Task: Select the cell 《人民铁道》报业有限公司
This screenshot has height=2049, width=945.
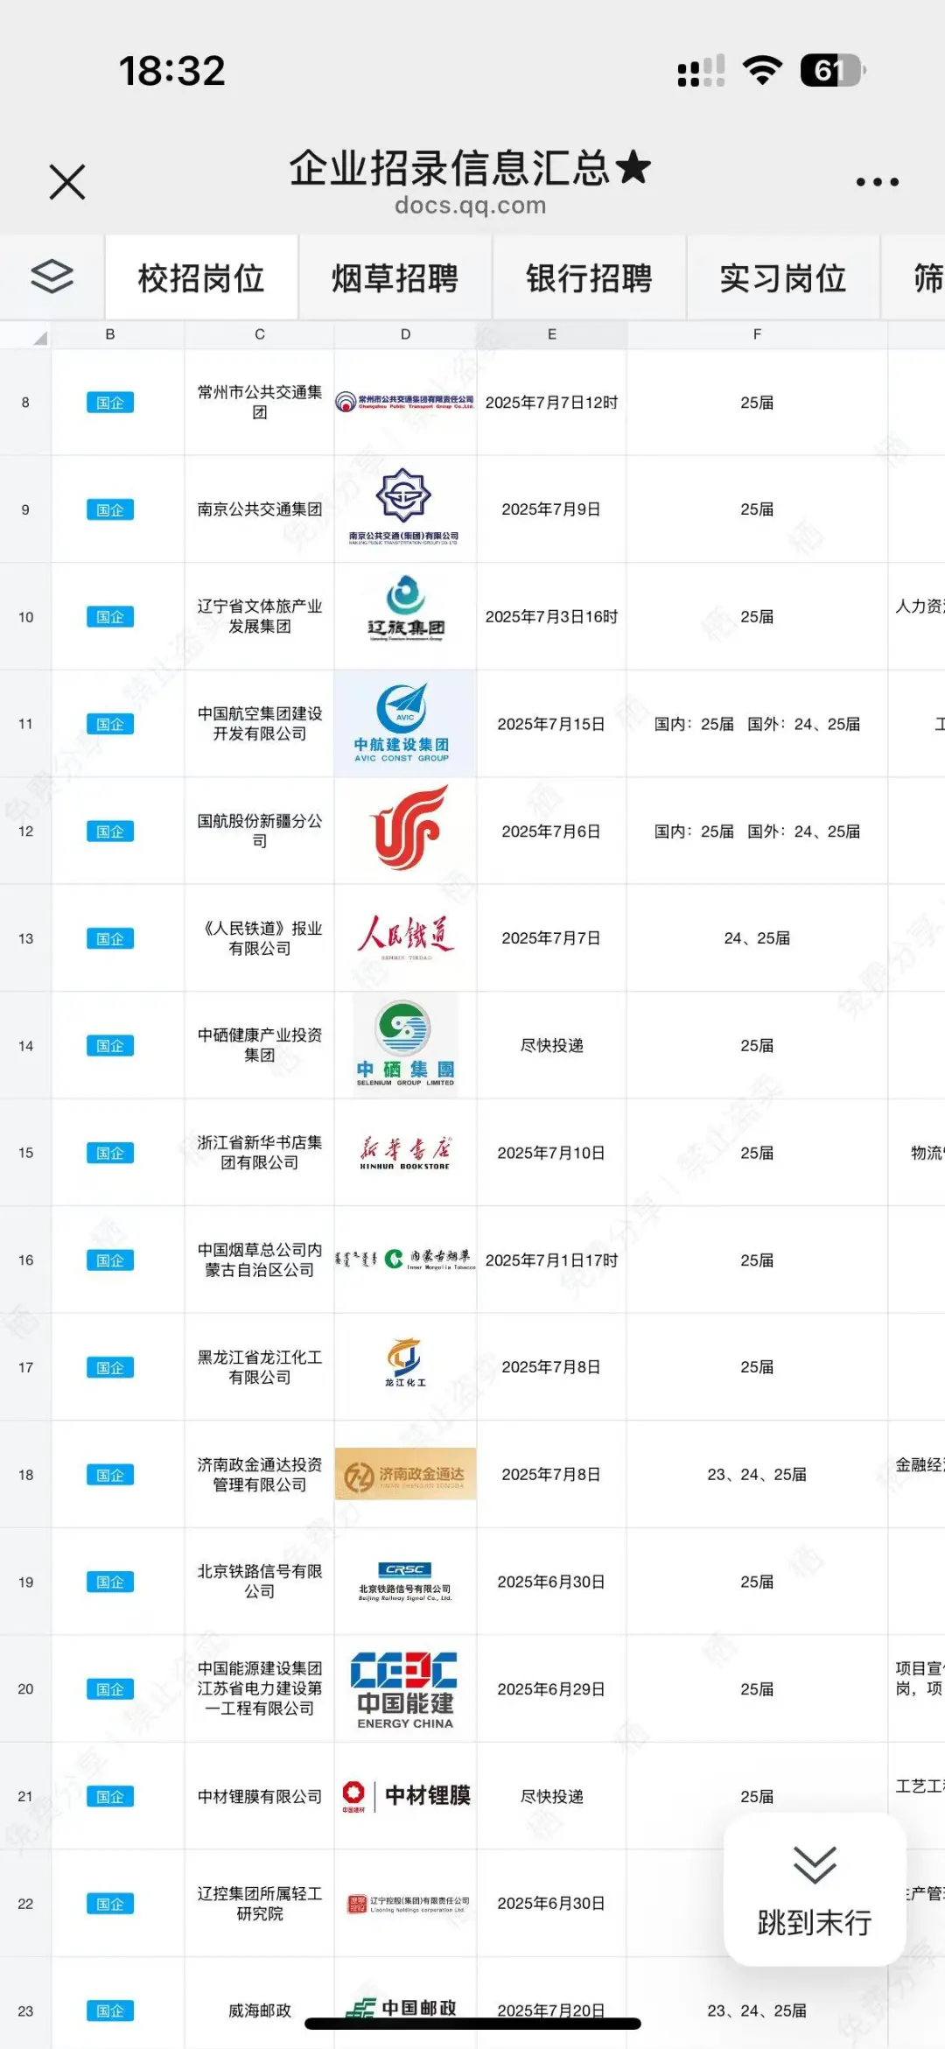Action: pos(259,938)
